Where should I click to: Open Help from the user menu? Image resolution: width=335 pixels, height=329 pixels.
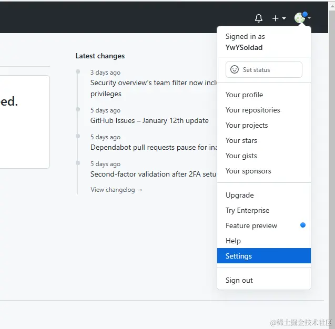click(264, 241)
